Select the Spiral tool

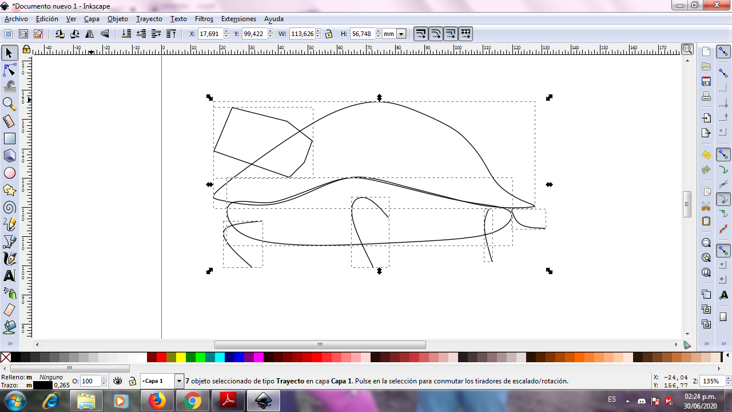click(x=9, y=207)
